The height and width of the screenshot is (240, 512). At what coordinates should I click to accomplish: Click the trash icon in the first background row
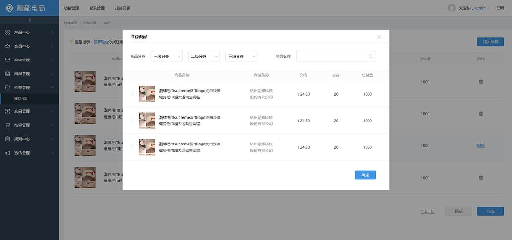(481, 82)
